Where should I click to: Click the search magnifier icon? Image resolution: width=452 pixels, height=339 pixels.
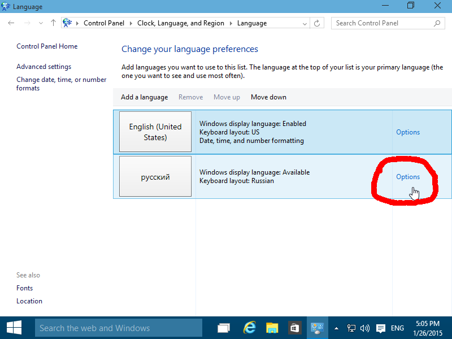[x=437, y=23]
